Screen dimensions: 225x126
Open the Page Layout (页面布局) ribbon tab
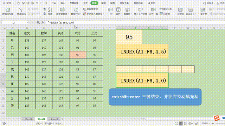pos(74,3)
